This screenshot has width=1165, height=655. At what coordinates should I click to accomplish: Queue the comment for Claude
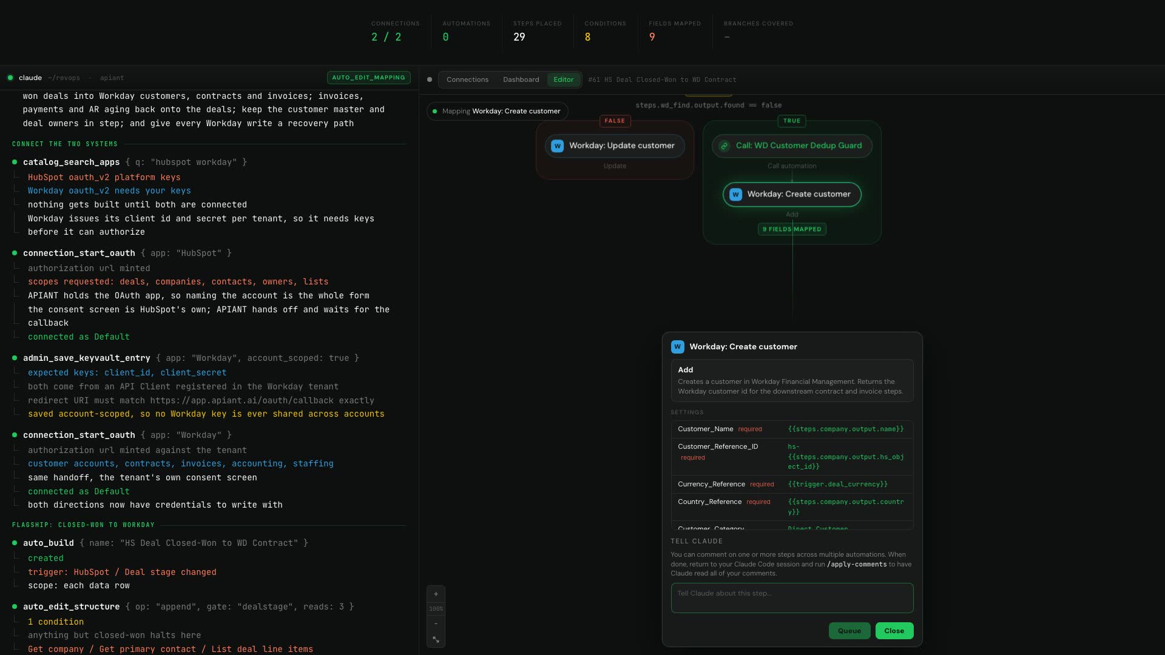849,631
